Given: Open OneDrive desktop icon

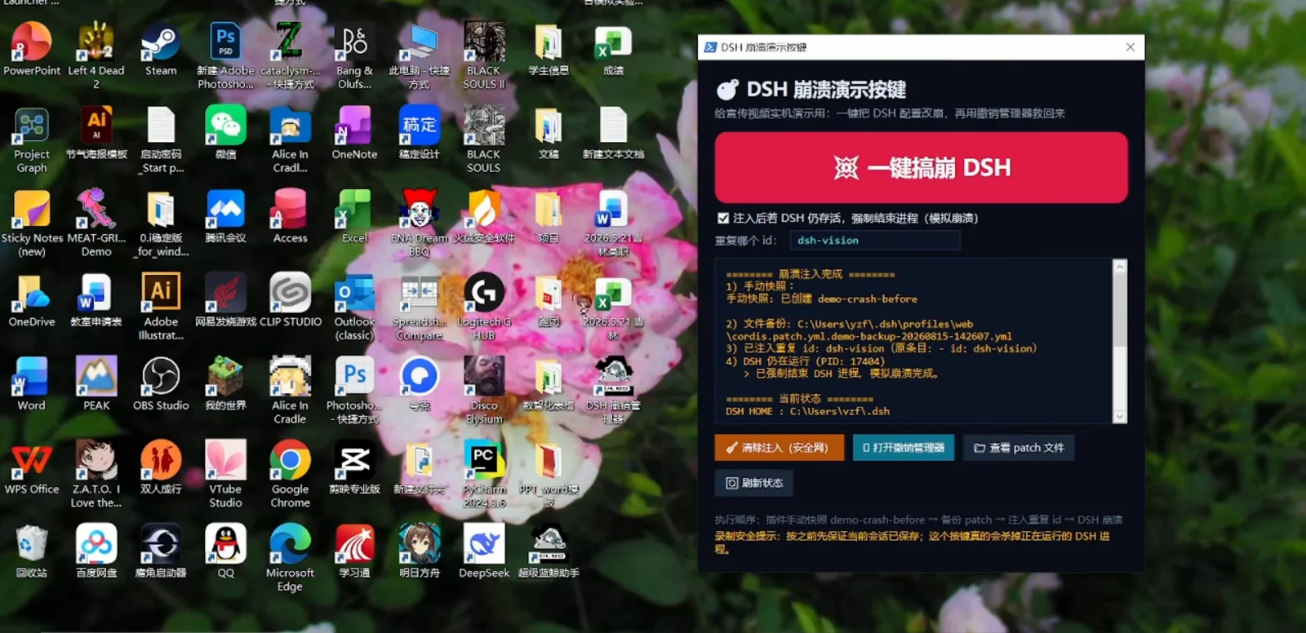Looking at the screenshot, I should pos(32,300).
